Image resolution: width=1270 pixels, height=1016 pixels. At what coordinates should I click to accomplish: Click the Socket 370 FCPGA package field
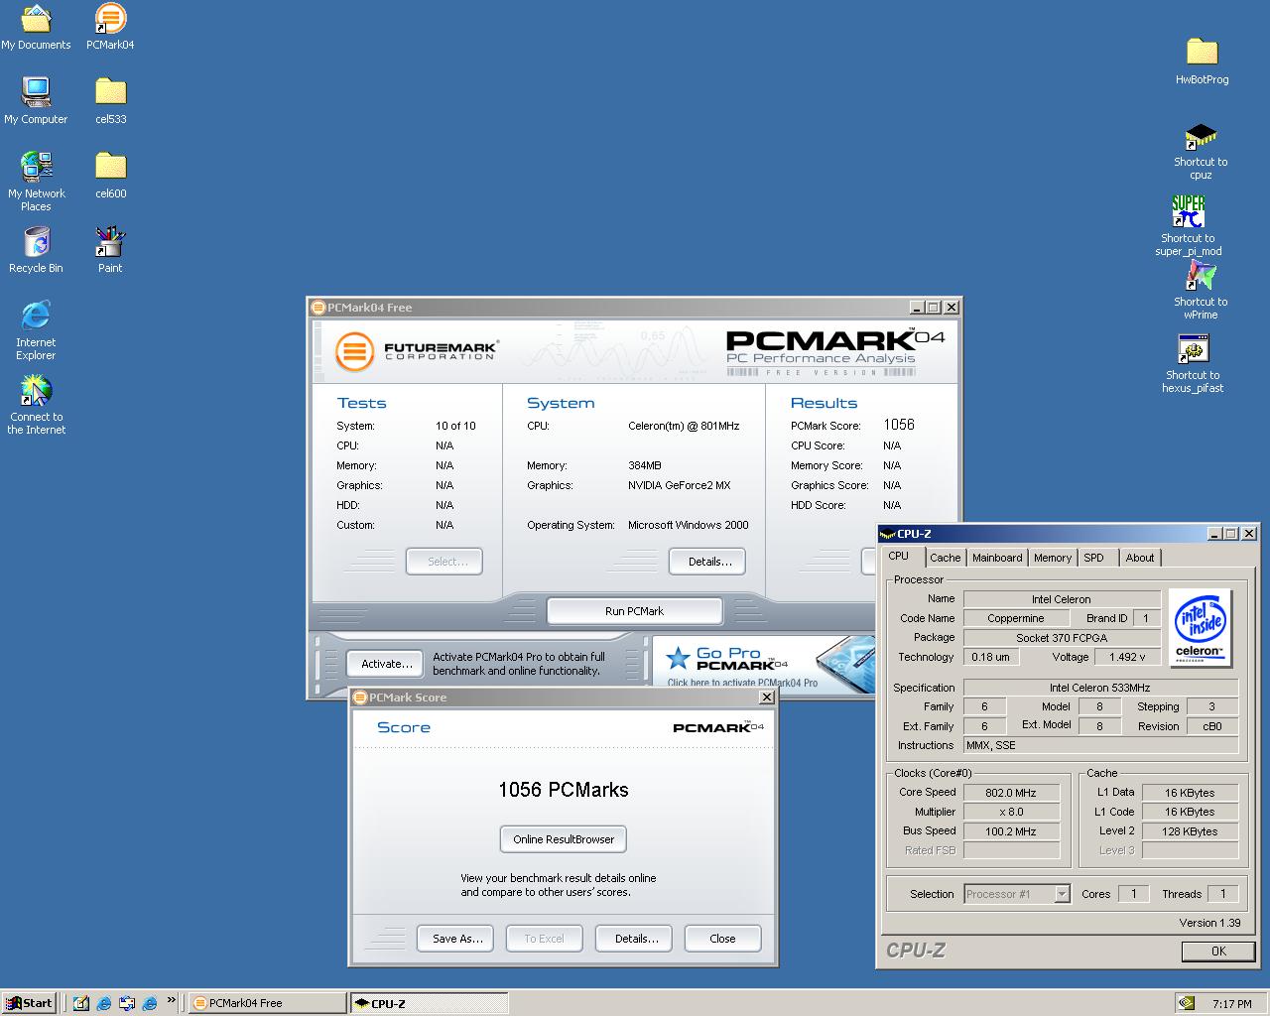coord(1061,638)
